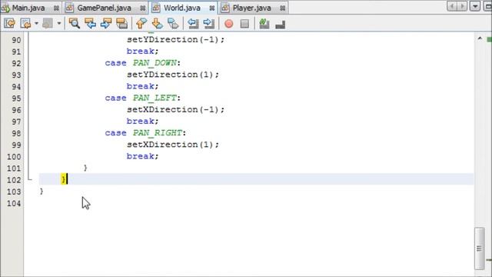Go back in editor navigation history
492x277 pixels.
coord(25,23)
